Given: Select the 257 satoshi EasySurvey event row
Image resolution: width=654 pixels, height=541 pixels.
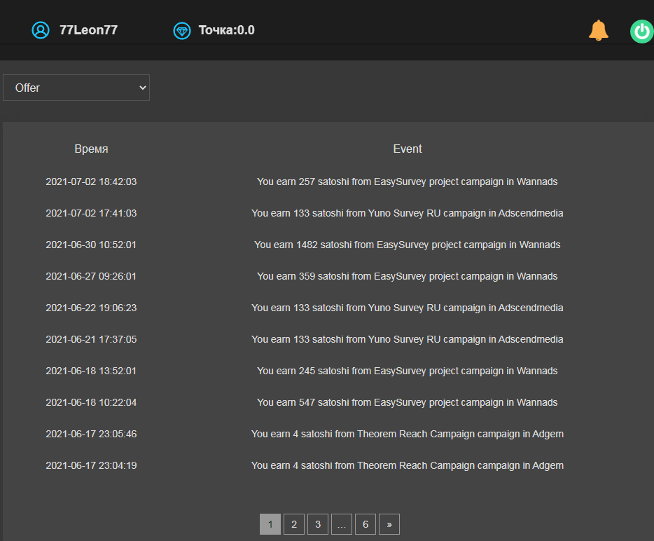Looking at the screenshot, I should point(327,182).
